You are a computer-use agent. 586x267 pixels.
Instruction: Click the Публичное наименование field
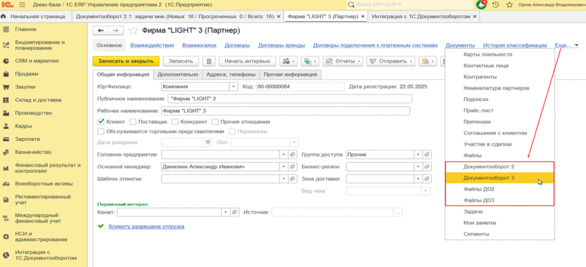(x=290, y=99)
